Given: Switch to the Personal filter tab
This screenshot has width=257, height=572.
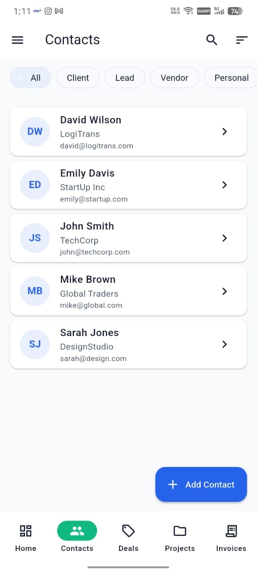Looking at the screenshot, I should point(231,77).
